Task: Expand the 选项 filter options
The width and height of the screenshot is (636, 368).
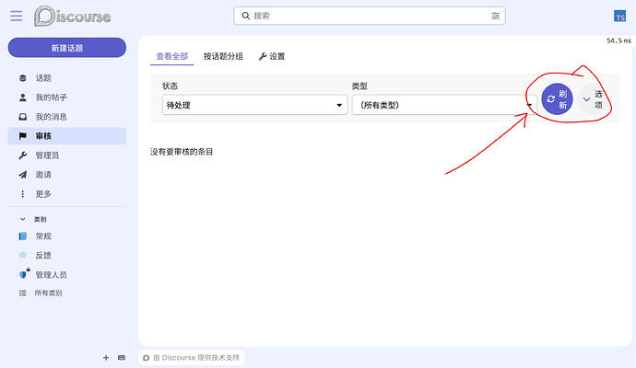Action: [593, 99]
